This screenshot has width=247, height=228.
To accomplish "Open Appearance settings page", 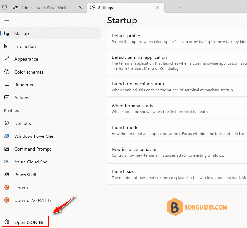I will coord(50,59).
